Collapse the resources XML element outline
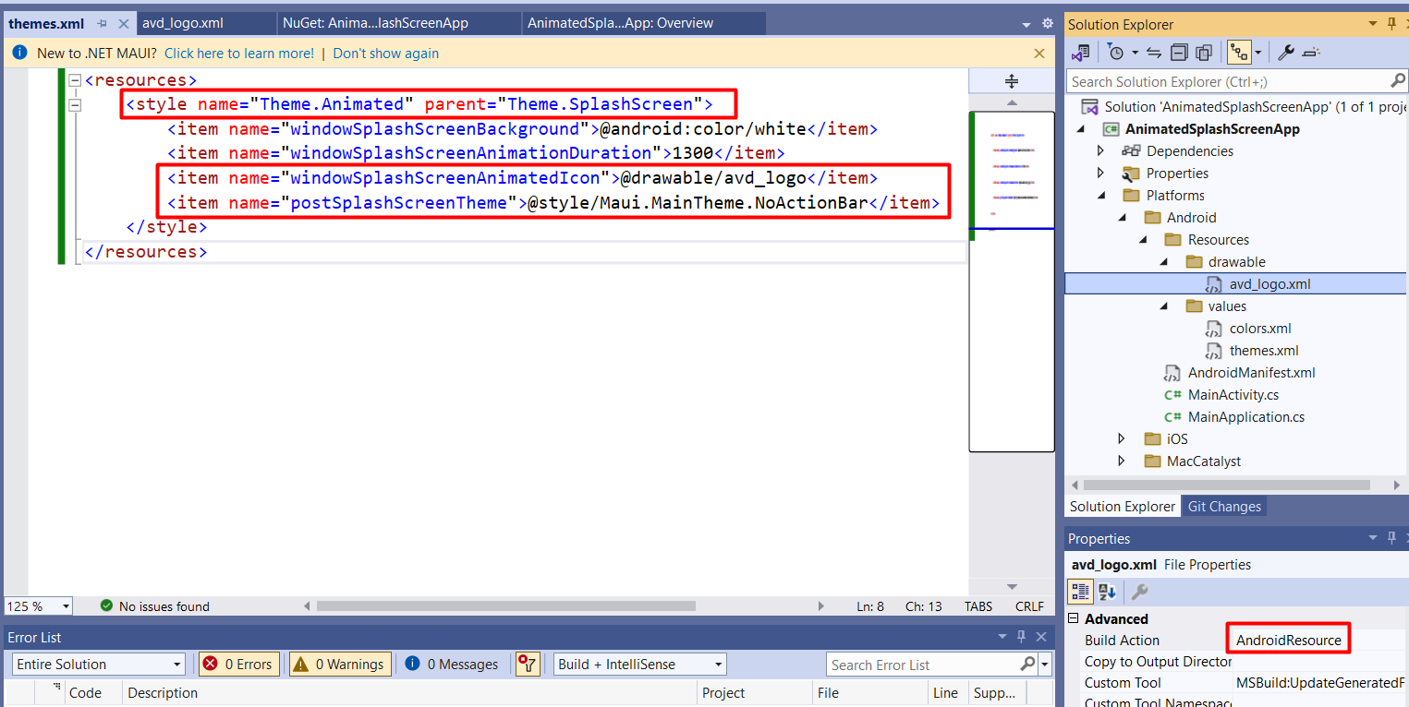 pyautogui.click(x=75, y=80)
